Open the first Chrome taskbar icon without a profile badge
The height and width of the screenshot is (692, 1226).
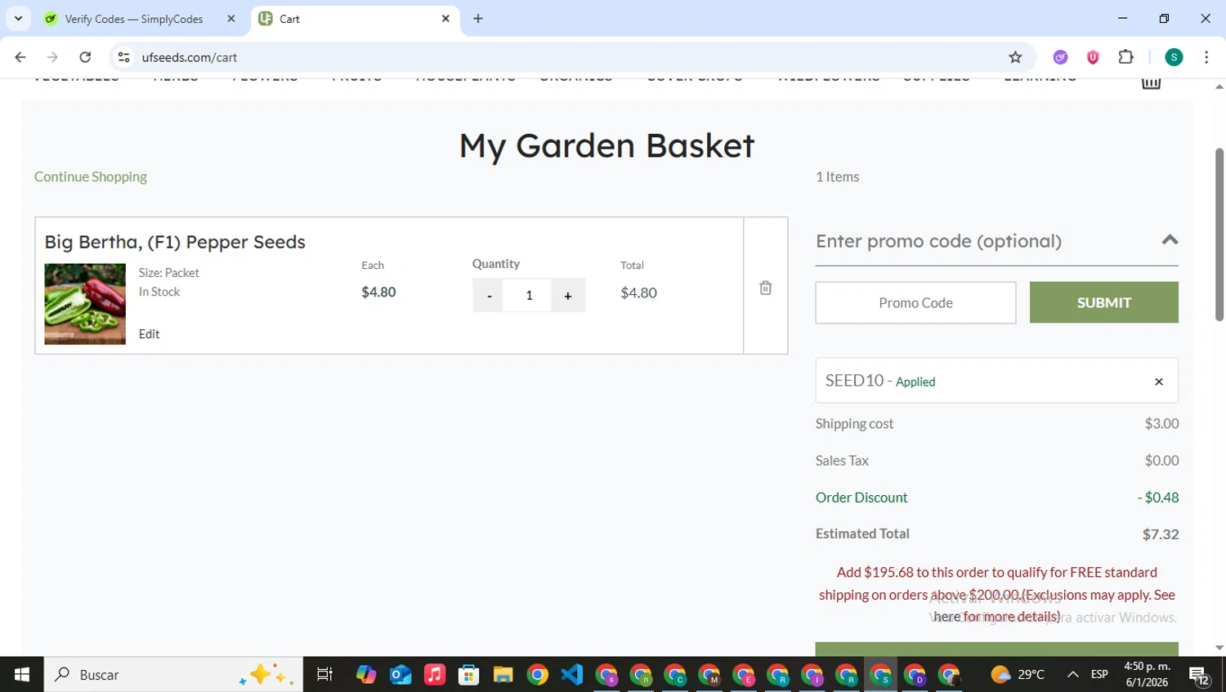coord(538,675)
